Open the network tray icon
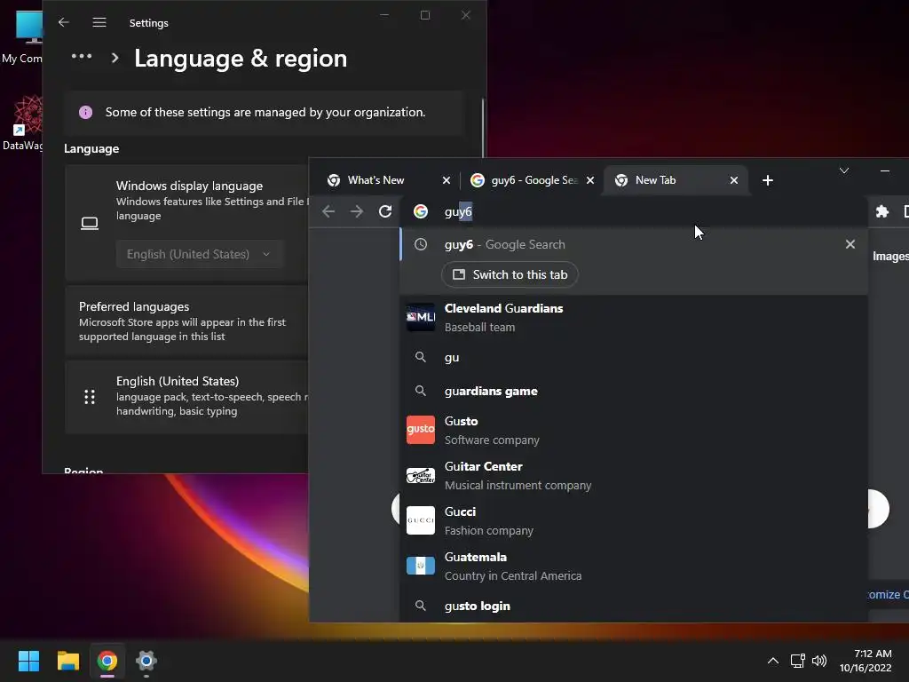This screenshot has height=682, width=909. (x=798, y=661)
